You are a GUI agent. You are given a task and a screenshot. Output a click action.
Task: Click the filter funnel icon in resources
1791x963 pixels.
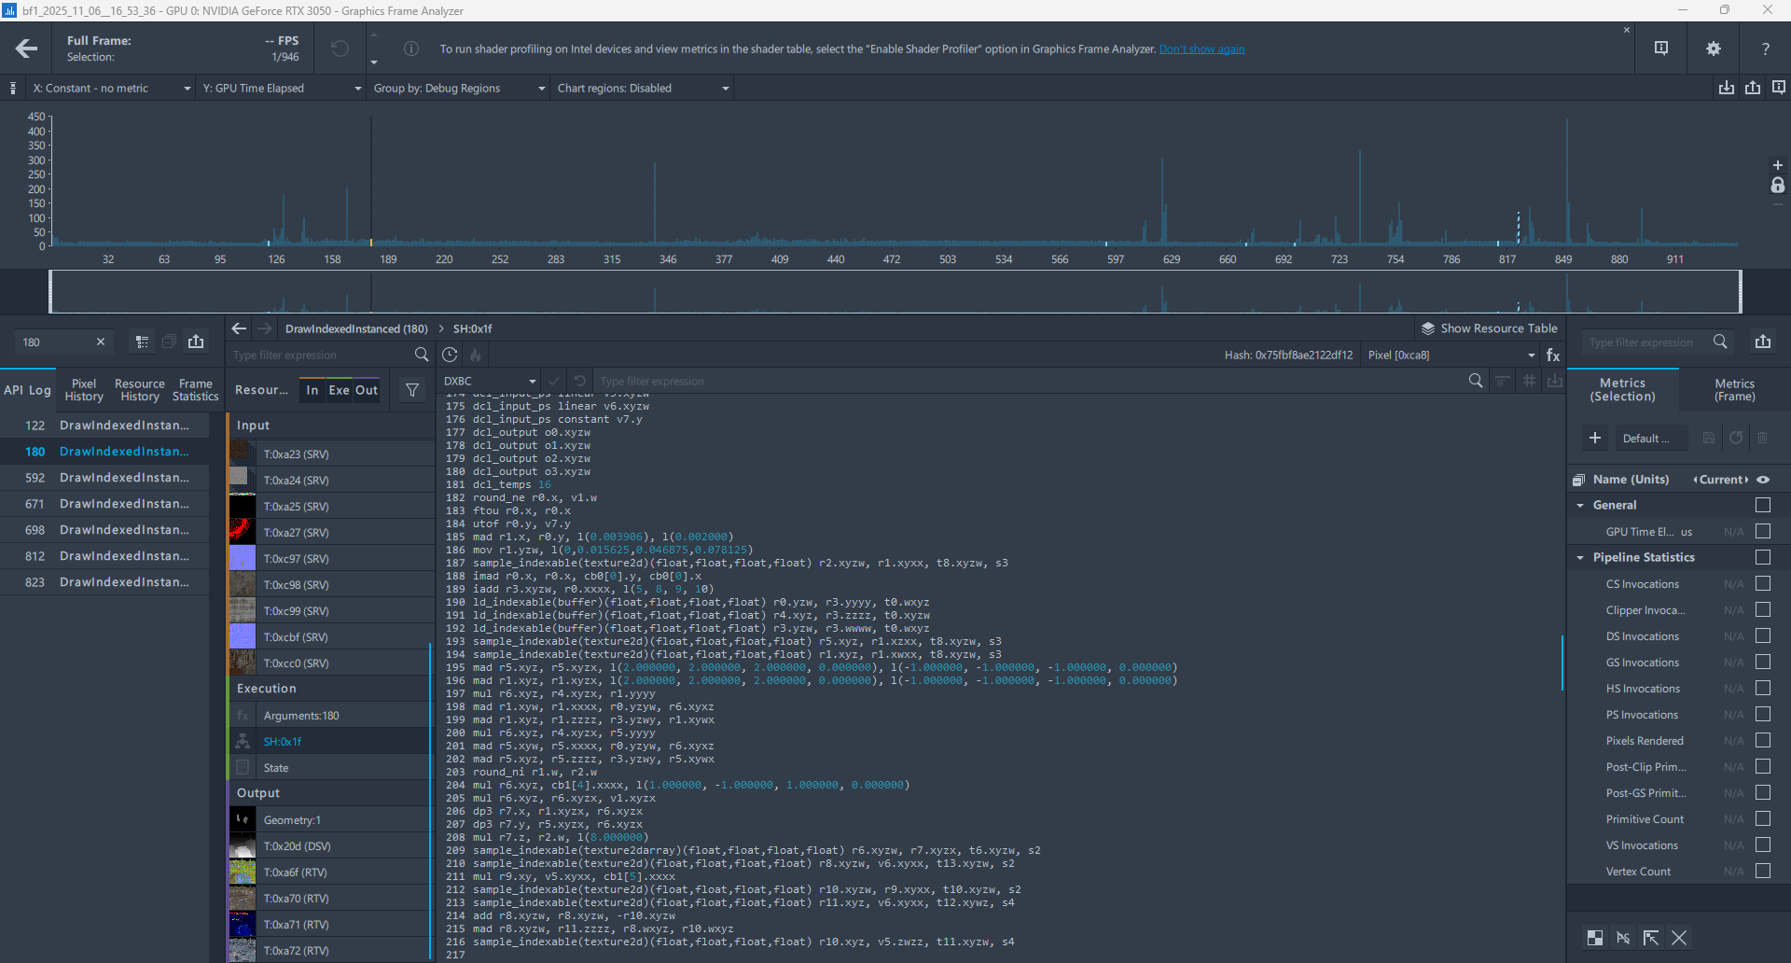[411, 390]
